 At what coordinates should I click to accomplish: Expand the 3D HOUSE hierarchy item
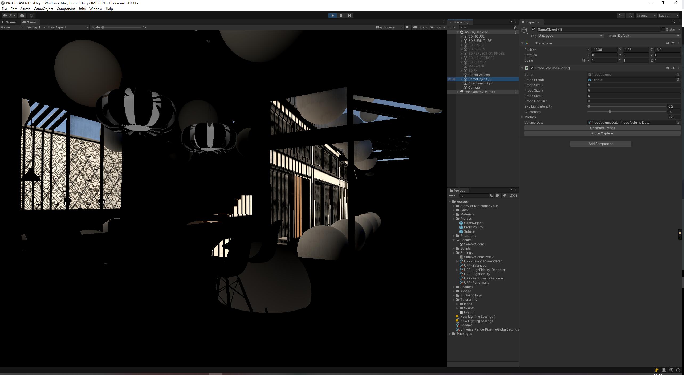(x=461, y=36)
